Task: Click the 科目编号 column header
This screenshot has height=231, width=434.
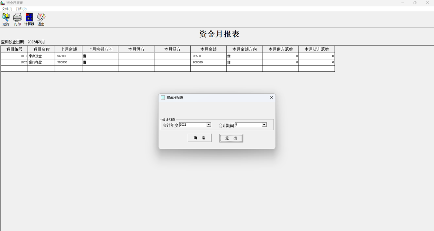Action: 14,49
